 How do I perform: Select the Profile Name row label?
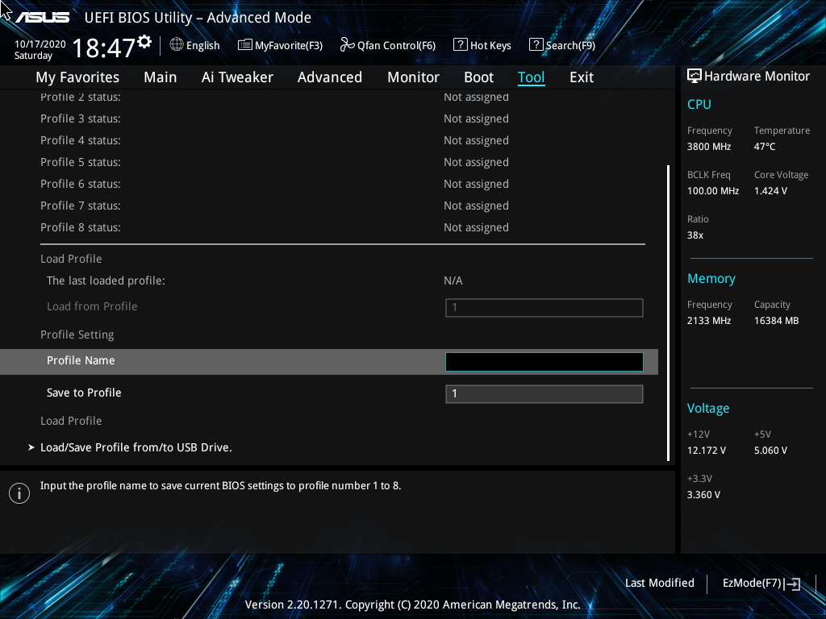[81, 360]
